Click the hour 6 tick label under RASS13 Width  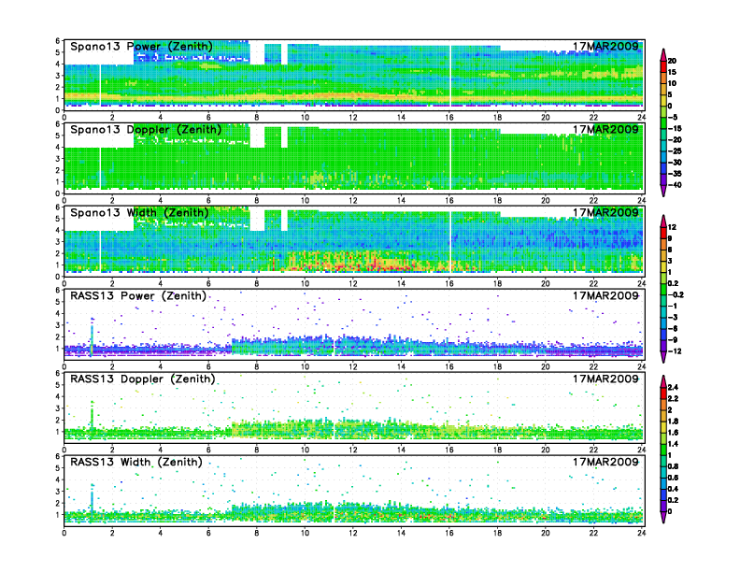(208, 533)
